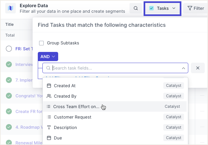Collapse the task fields list chevron
Image resolution: width=208 pixels, height=145 pixels.
[183, 68]
